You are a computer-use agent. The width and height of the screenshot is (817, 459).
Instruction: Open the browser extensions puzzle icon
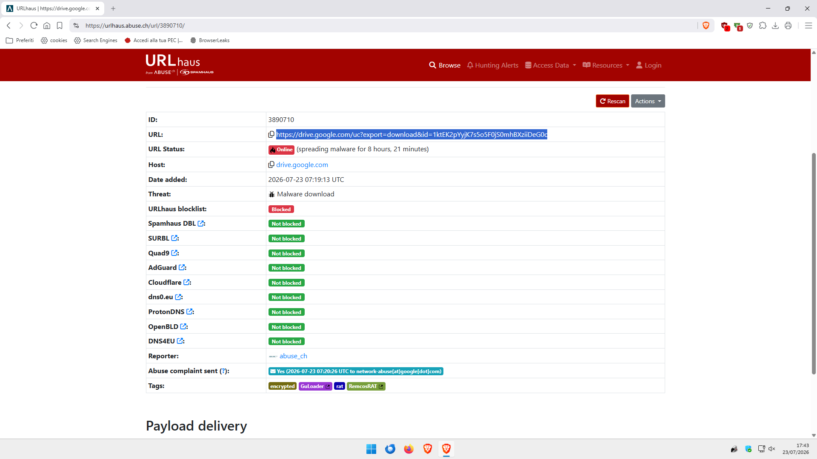tap(763, 25)
